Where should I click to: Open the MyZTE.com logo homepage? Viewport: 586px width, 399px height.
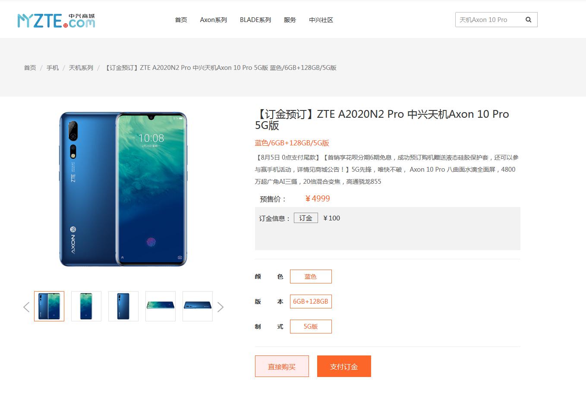pos(56,20)
